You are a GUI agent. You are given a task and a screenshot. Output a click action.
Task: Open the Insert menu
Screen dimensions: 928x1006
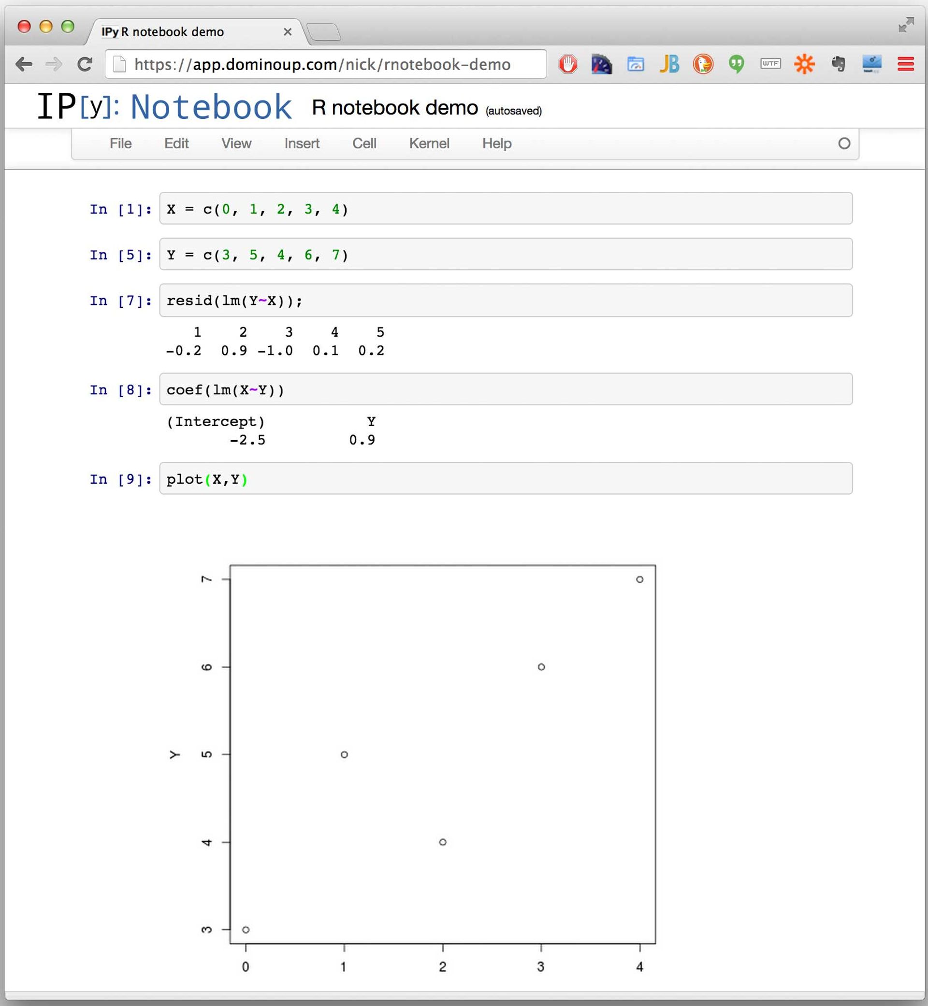302,144
